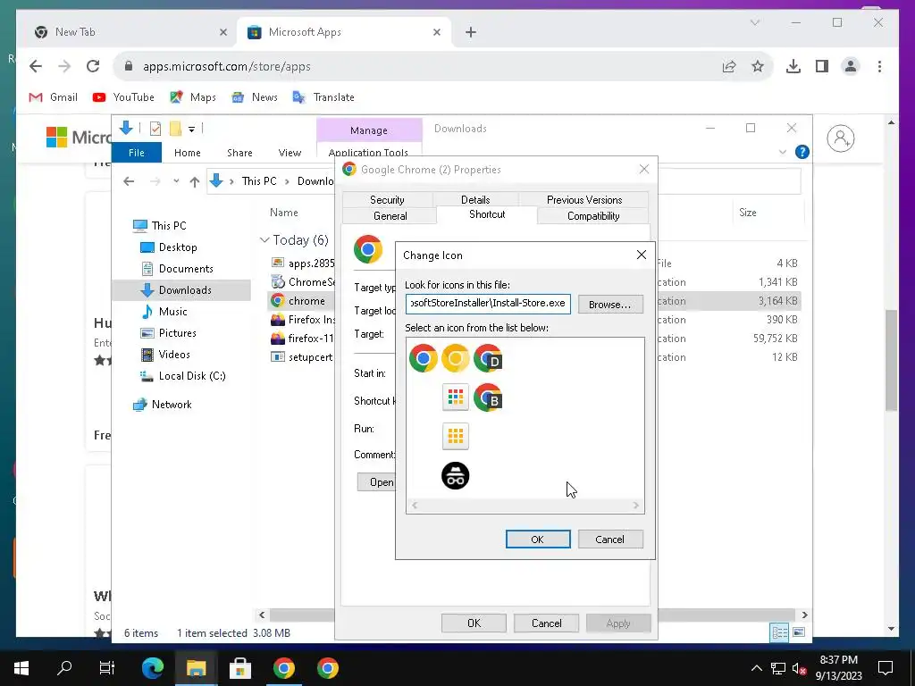
Task: Select the Incognito spy icon
Action: (455, 475)
